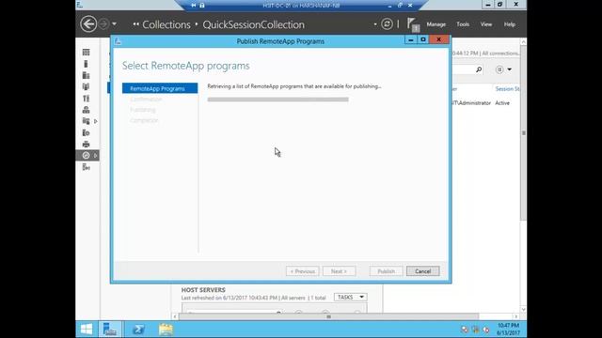Screen dimensions: 602x338
Task: Click the scroll-down arrow at bottom right
Action: (x=523, y=309)
